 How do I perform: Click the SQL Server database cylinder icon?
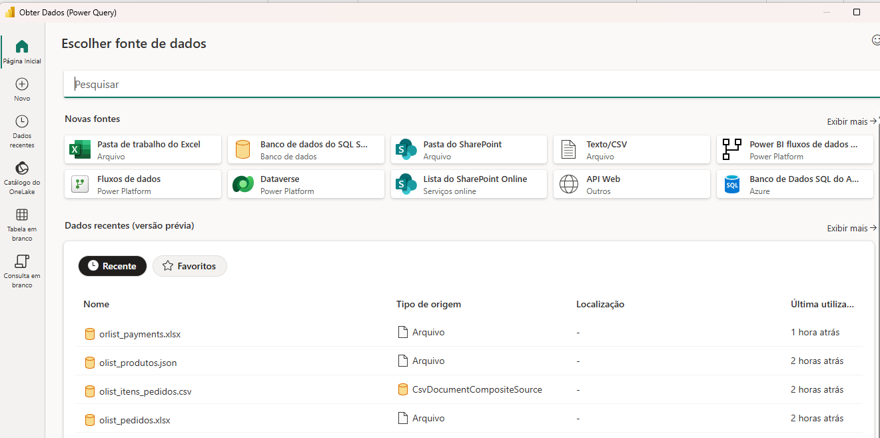(243, 150)
